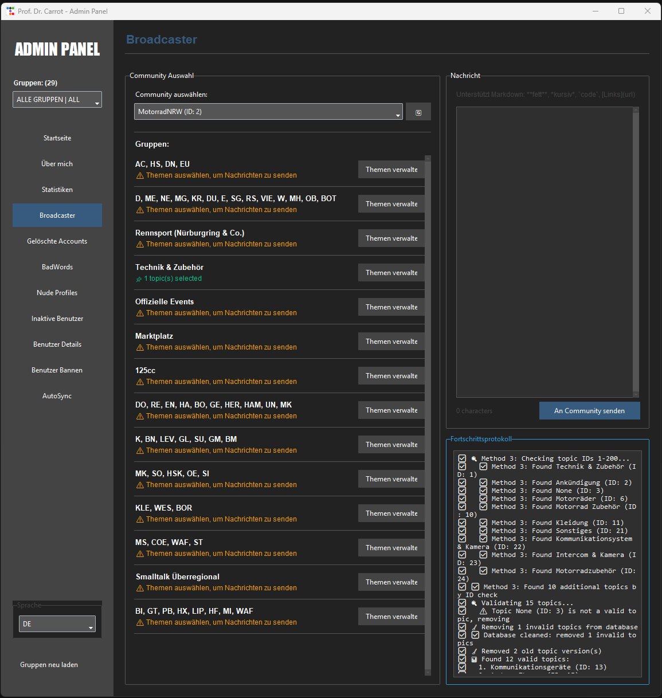This screenshot has width=662, height=698.
Task: Expand the MotorradNRW community dropdown
Action: pyautogui.click(x=268, y=112)
